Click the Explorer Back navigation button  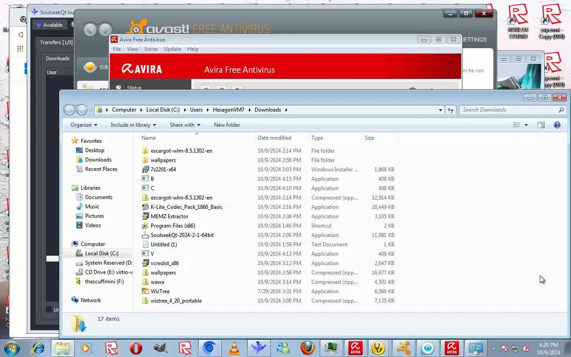[x=69, y=110]
